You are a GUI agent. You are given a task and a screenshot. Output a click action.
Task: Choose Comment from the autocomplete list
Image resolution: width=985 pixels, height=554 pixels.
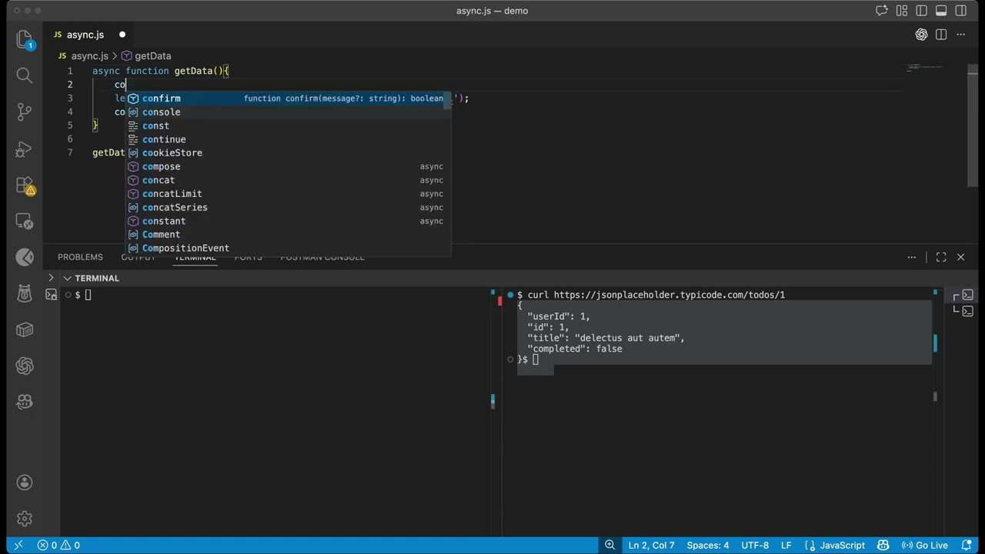(288, 235)
